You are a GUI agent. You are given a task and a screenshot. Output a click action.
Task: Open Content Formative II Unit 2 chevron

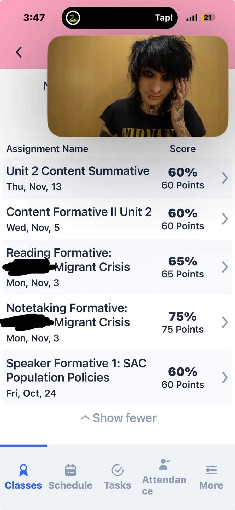[225, 219]
